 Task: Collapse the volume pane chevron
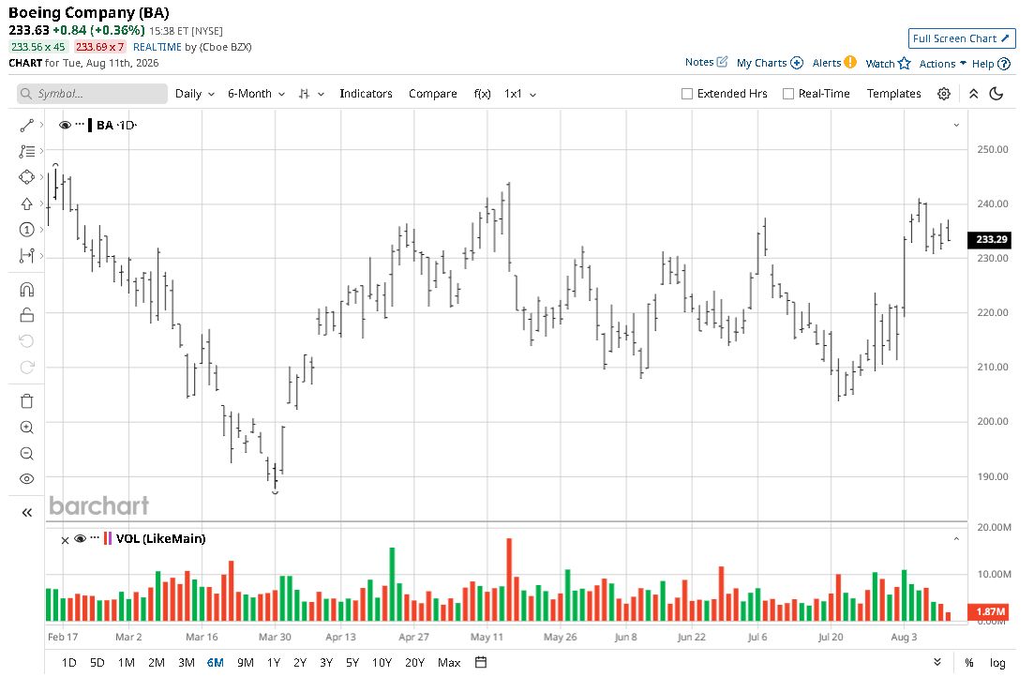(956, 539)
